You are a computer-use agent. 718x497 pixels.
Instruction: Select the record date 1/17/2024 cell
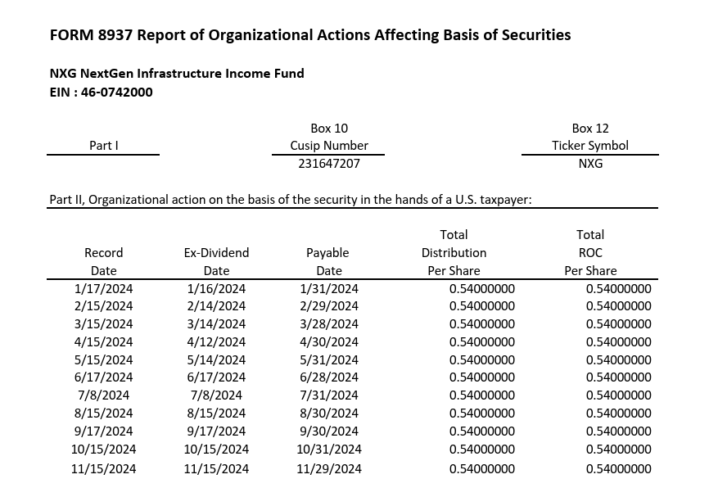tap(104, 288)
